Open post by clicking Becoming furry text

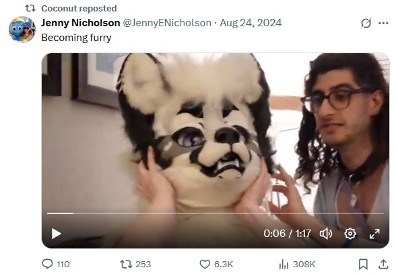pos(76,38)
